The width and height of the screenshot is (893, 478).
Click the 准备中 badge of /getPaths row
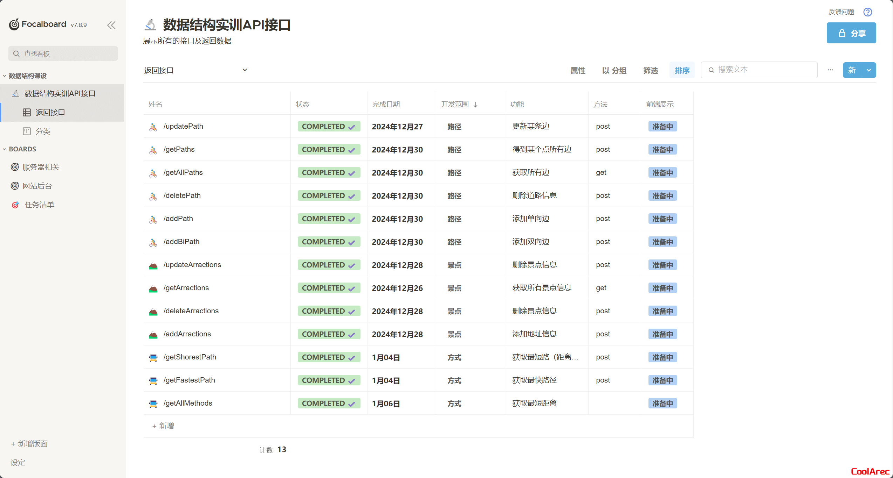pyautogui.click(x=662, y=150)
